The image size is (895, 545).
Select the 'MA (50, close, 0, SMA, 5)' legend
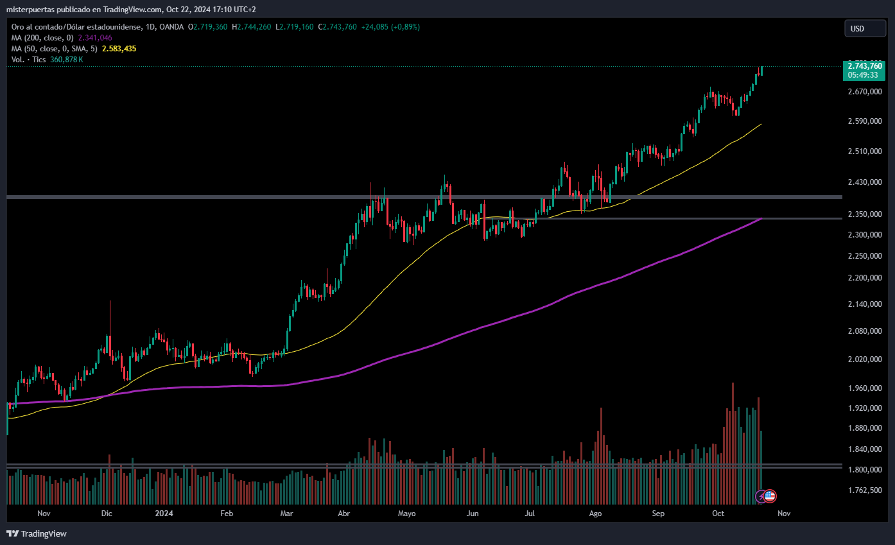(x=55, y=49)
